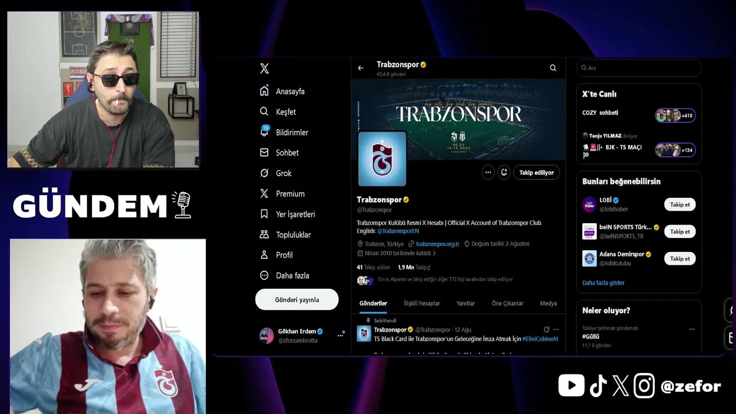Open trending topic options three dots
Image resolution: width=736 pixels, height=414 pixels.
point(692,329)
